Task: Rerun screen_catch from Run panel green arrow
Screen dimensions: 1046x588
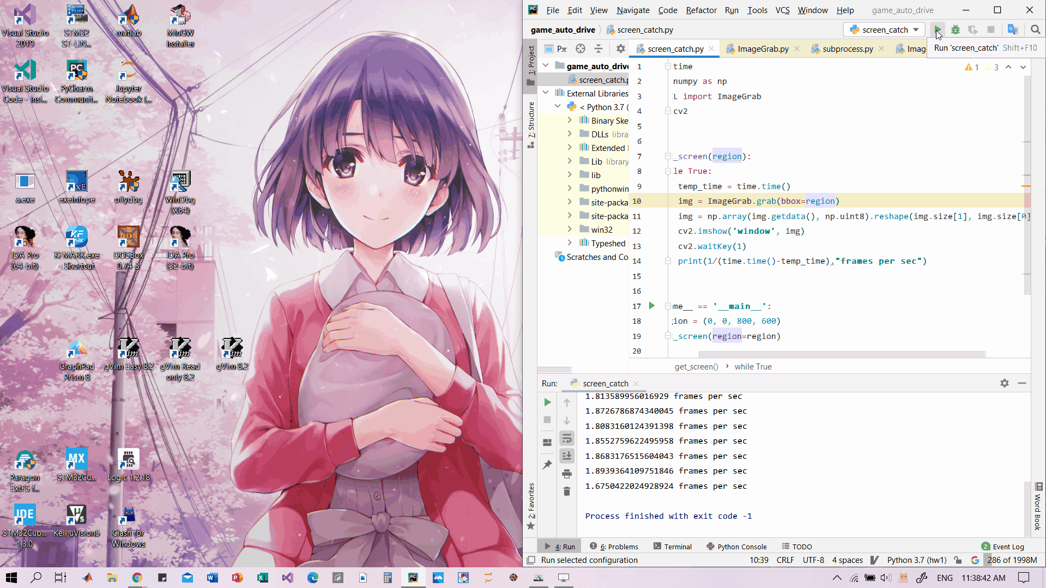Action: (547, 402)
